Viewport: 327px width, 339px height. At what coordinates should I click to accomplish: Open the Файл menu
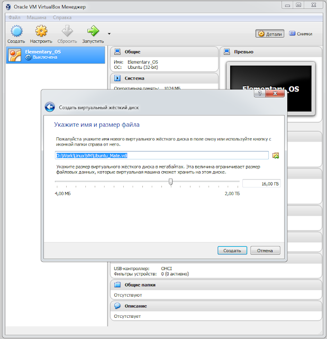coord(14,17)
